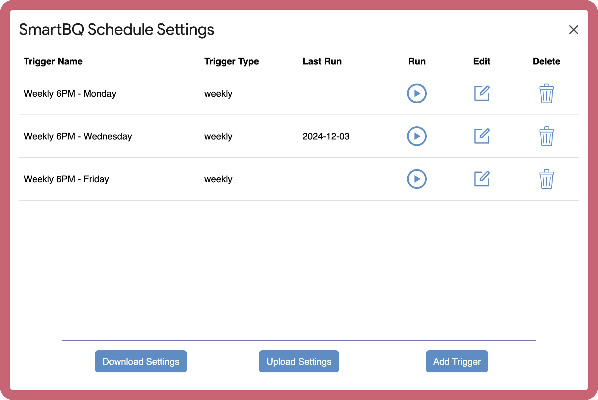The height and width of the screenshot is (400, 598).
Task: Delete the Weekly 6PM - Monday trigger
Action: [546, 93]
